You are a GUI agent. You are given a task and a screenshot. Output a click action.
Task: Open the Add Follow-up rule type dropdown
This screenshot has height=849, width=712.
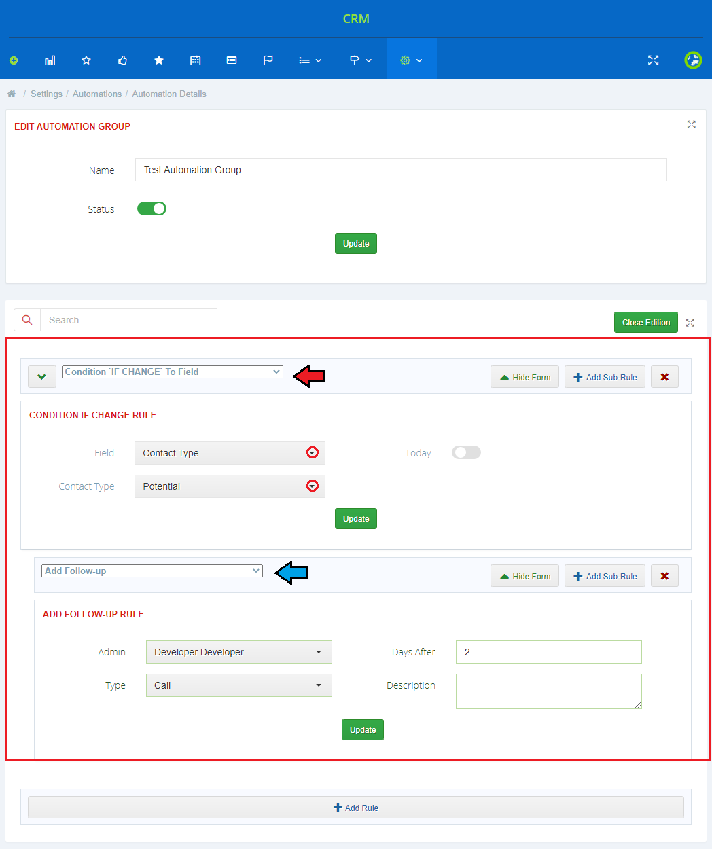pyautogui.click(x=152, y=571)
